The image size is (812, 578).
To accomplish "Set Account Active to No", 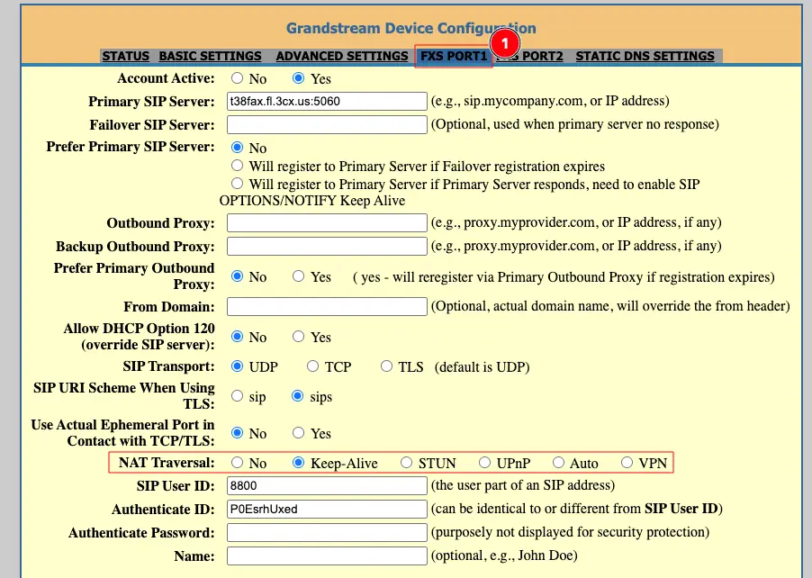I will [238, 79].
